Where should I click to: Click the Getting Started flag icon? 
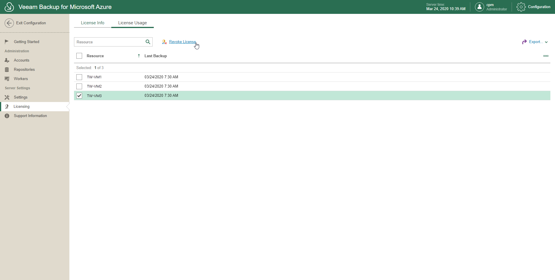(x=7, y=42)
